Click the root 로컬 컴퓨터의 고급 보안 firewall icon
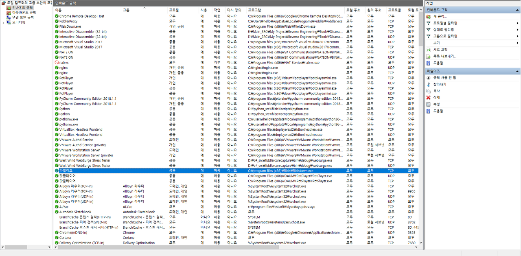The width and height of the screenshot is (521, 256). pyautogui.click(x=4, y=2)
